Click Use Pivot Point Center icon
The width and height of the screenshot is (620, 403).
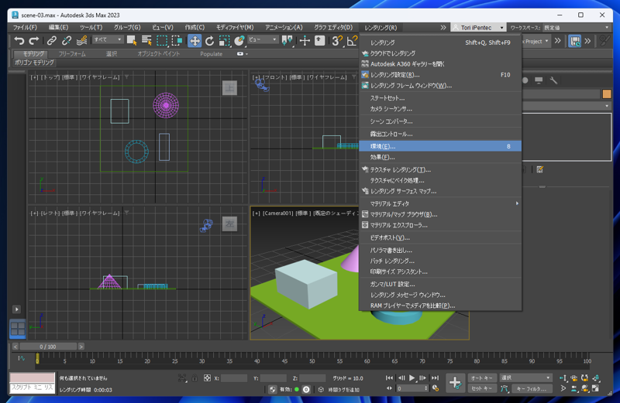(287, 41)
